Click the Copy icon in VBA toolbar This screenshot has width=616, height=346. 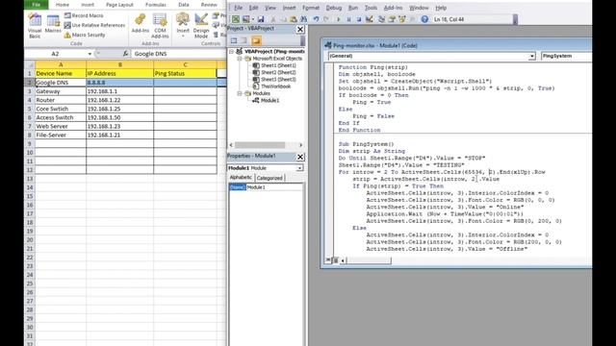pyautogui.click(x=283, y=19)
